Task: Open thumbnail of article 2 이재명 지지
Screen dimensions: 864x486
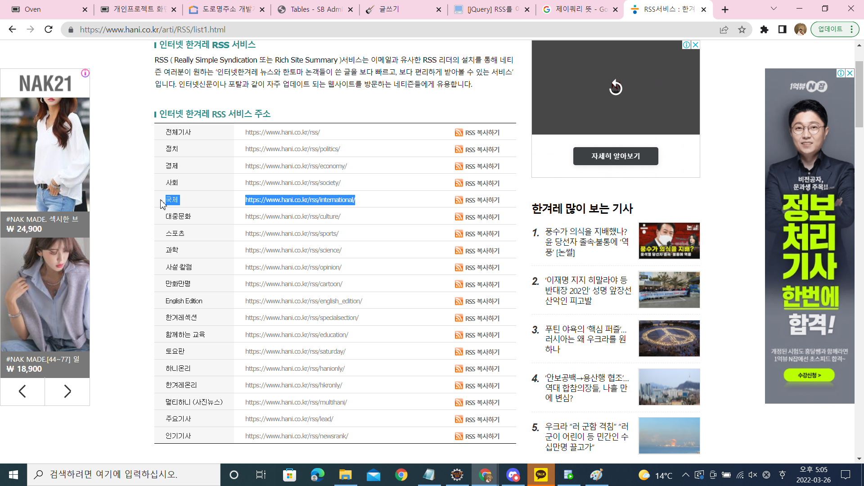Action: [669, 290]
